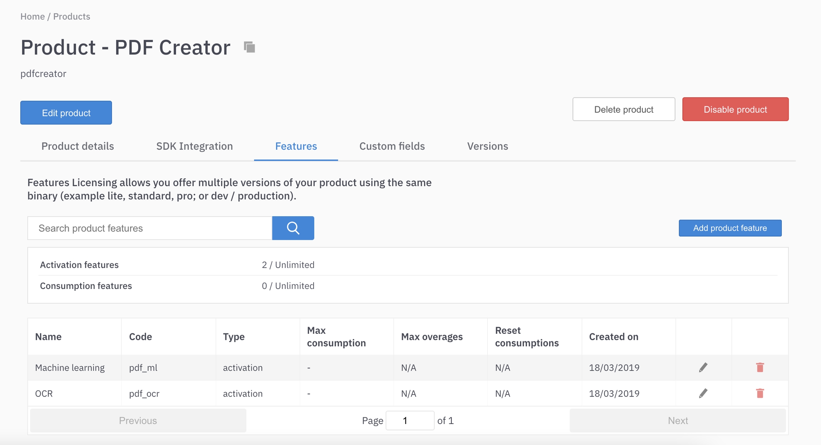Delete the OCR feature
The image size is (821, 445).
click(760, 393)
